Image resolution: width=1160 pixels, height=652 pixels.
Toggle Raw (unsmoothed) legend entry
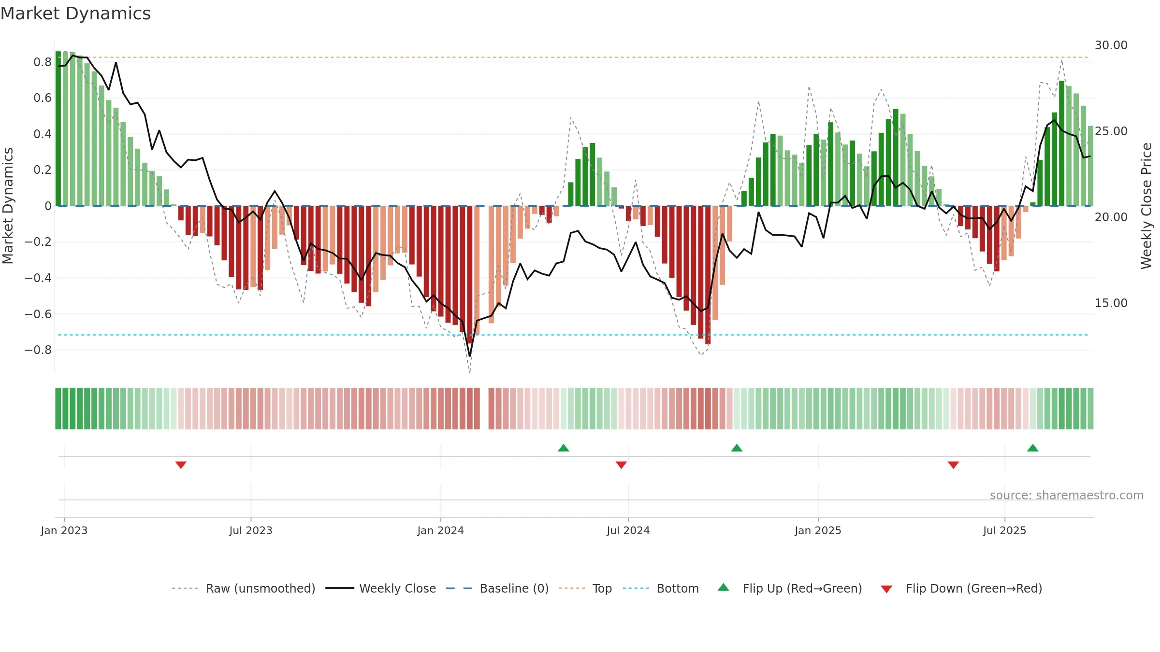point(243,588)
